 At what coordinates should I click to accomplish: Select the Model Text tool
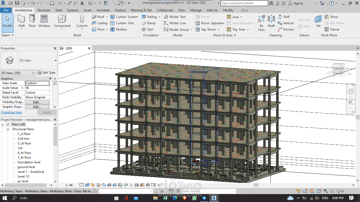pos(175,17)
